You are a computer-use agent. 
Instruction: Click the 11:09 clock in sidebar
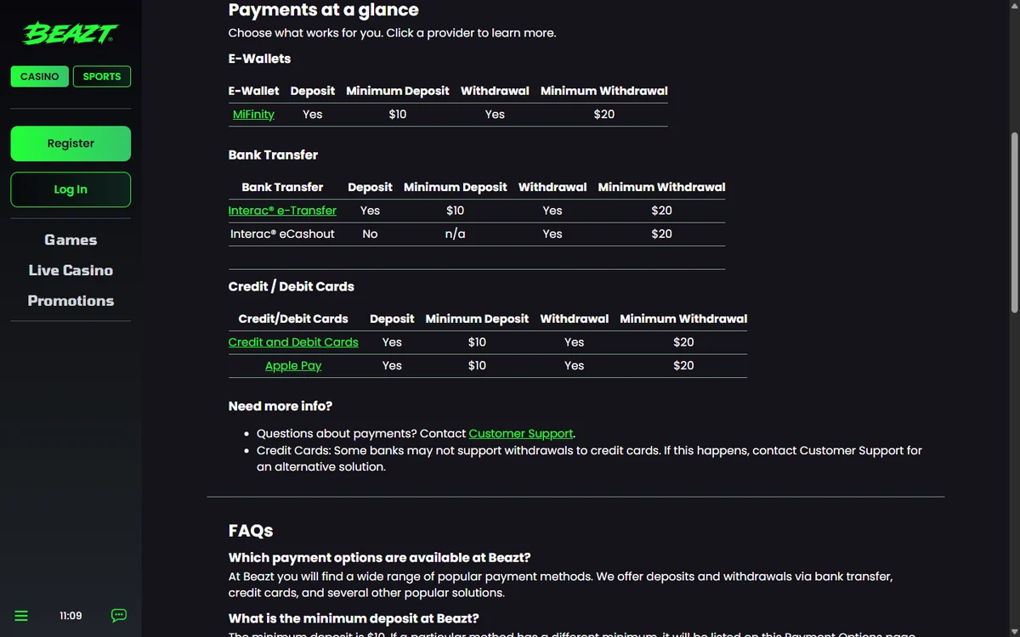tap(71, 616)
